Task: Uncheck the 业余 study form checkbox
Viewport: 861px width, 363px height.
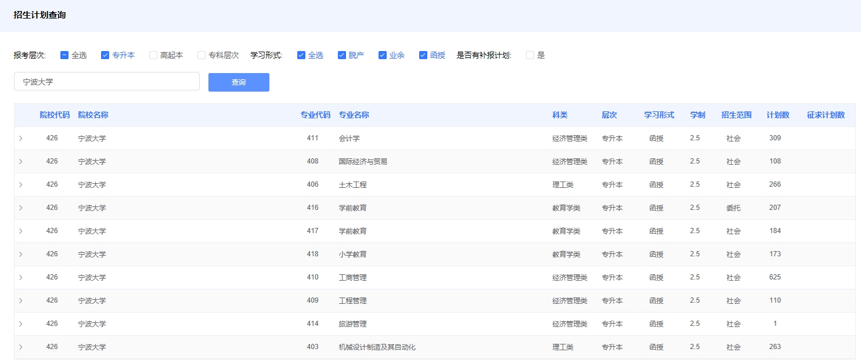Action: coord(383,55)
